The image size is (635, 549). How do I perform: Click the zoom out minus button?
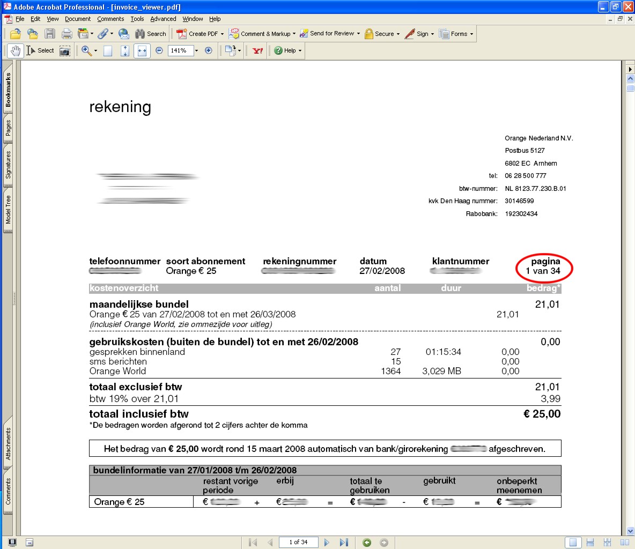point(159,50)
